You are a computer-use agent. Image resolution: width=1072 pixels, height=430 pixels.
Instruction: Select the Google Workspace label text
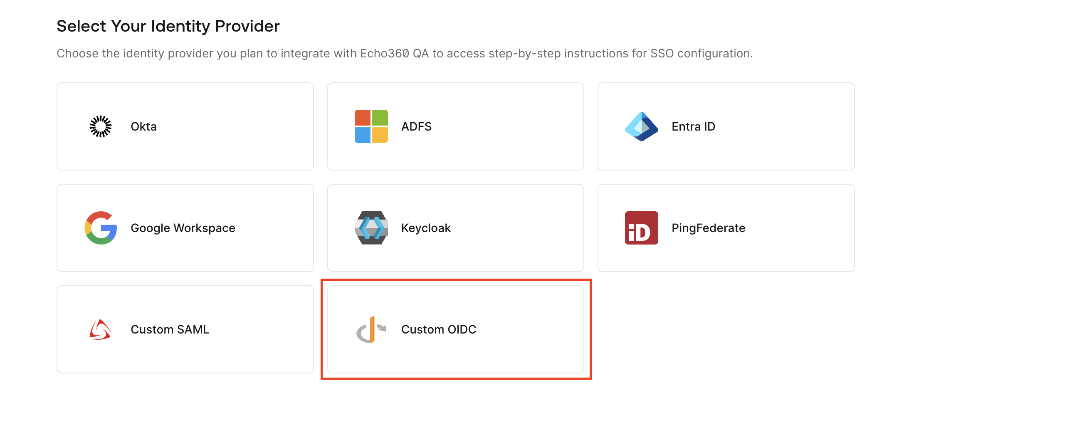tap(183, 228)
